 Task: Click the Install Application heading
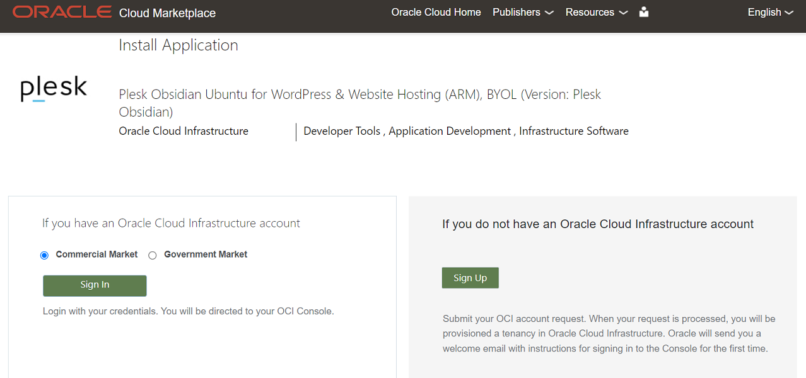178,45
